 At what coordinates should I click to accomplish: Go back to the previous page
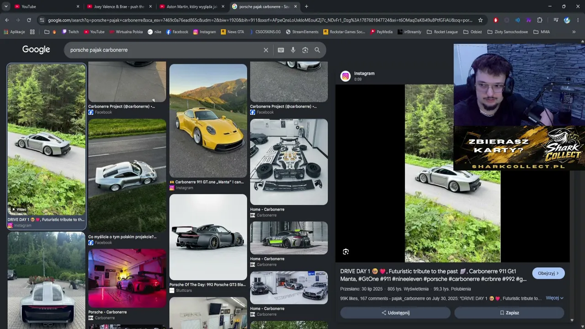click(x=7, y=20)
